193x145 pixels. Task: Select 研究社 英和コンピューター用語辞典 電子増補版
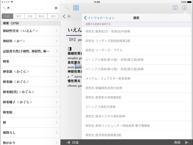coord(136,126)
